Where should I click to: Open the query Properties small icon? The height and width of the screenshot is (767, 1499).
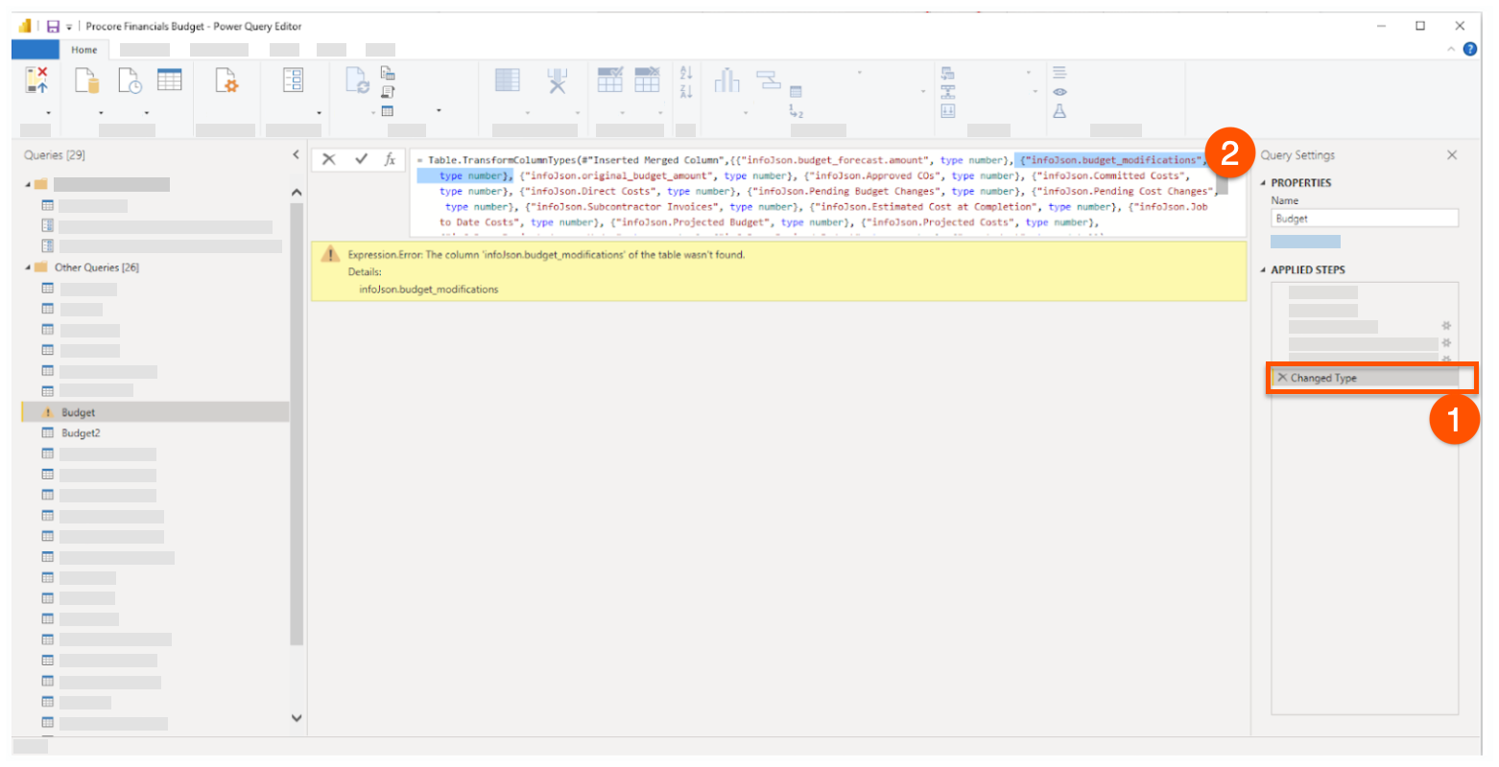[388, 73]
